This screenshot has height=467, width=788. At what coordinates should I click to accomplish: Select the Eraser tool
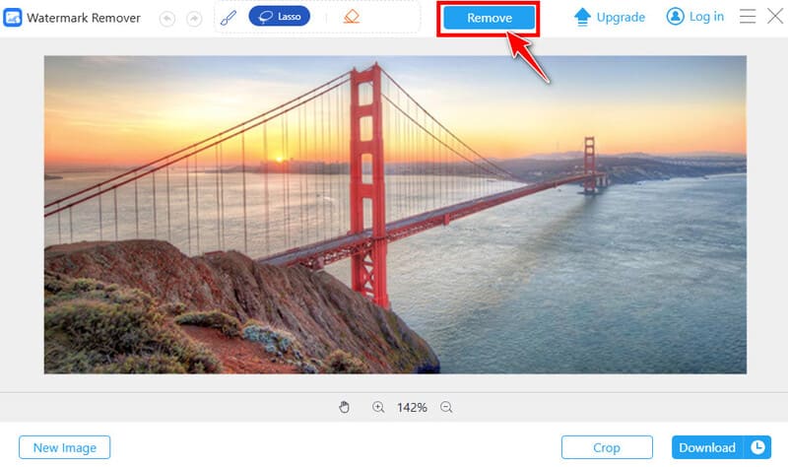pos(352,17)
